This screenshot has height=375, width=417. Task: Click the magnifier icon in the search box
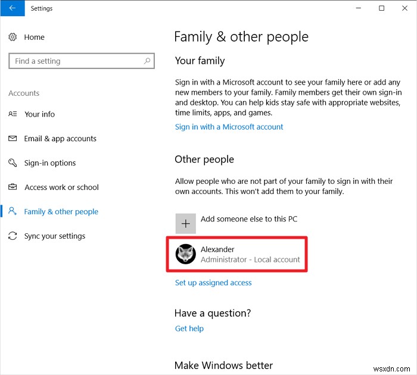point(147,61)
